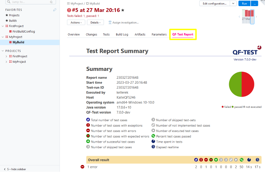Click the star icon next to build title
This screenshot has width=265, height=172.
(x=123, y=10)
